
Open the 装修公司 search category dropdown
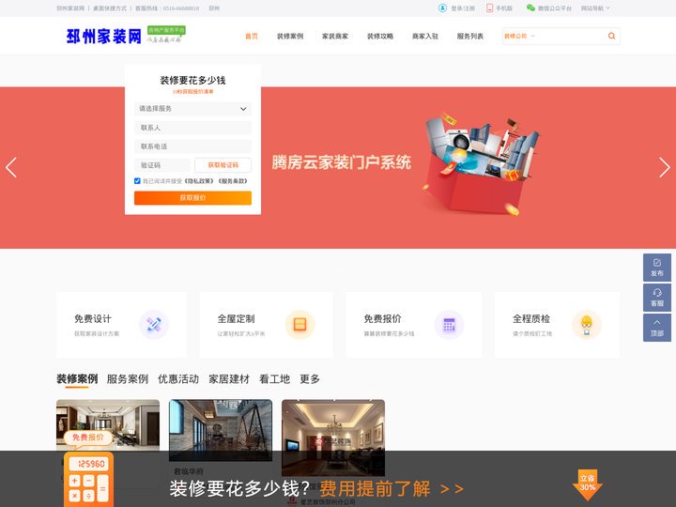tap(519, 37)
